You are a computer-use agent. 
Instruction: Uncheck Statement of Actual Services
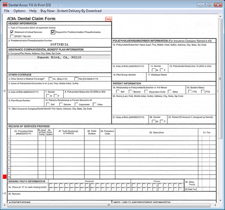12,32
